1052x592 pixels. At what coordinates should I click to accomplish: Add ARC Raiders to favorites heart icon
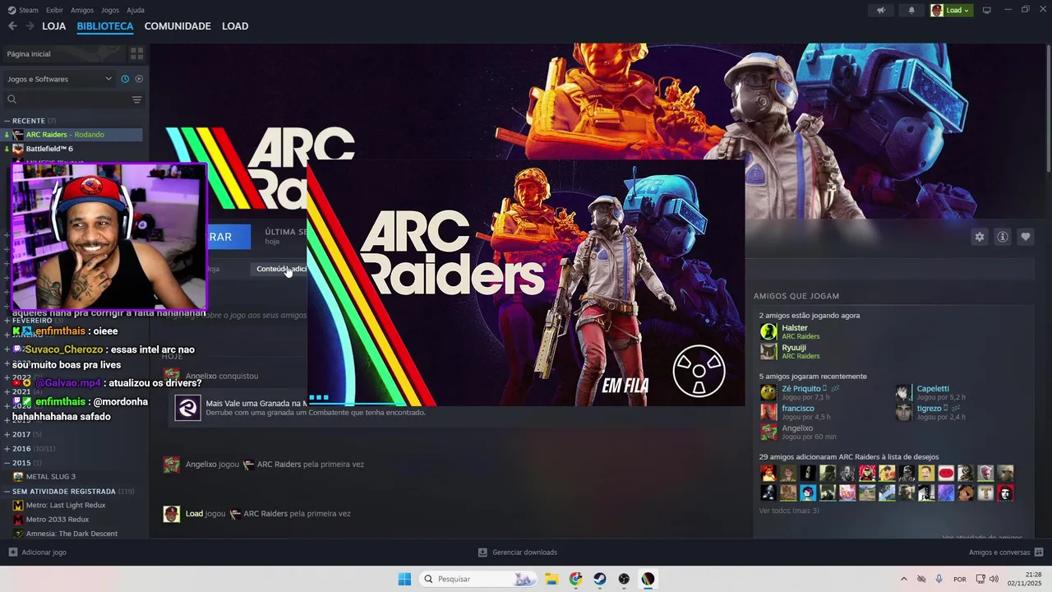(1026, 237)
